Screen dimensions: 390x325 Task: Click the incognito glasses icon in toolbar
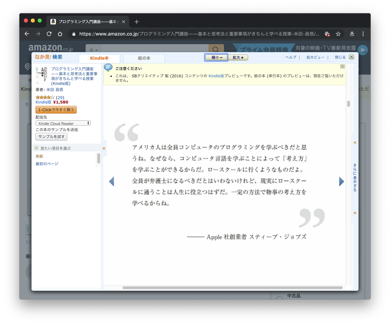pyautogui.click(x=352, y=34)
